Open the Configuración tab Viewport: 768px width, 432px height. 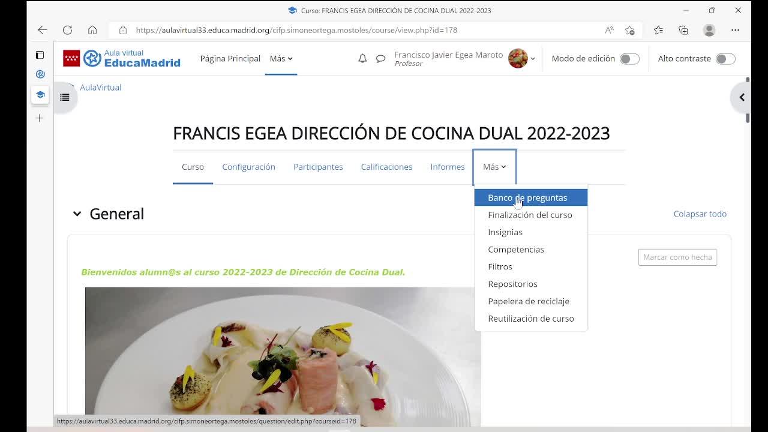(x=248, y=167)
